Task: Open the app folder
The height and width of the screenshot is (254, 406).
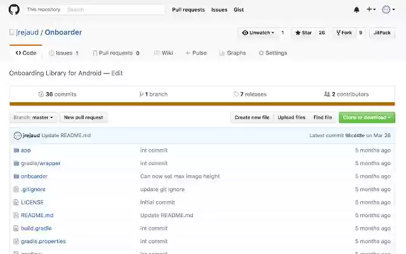Action: 25,150
